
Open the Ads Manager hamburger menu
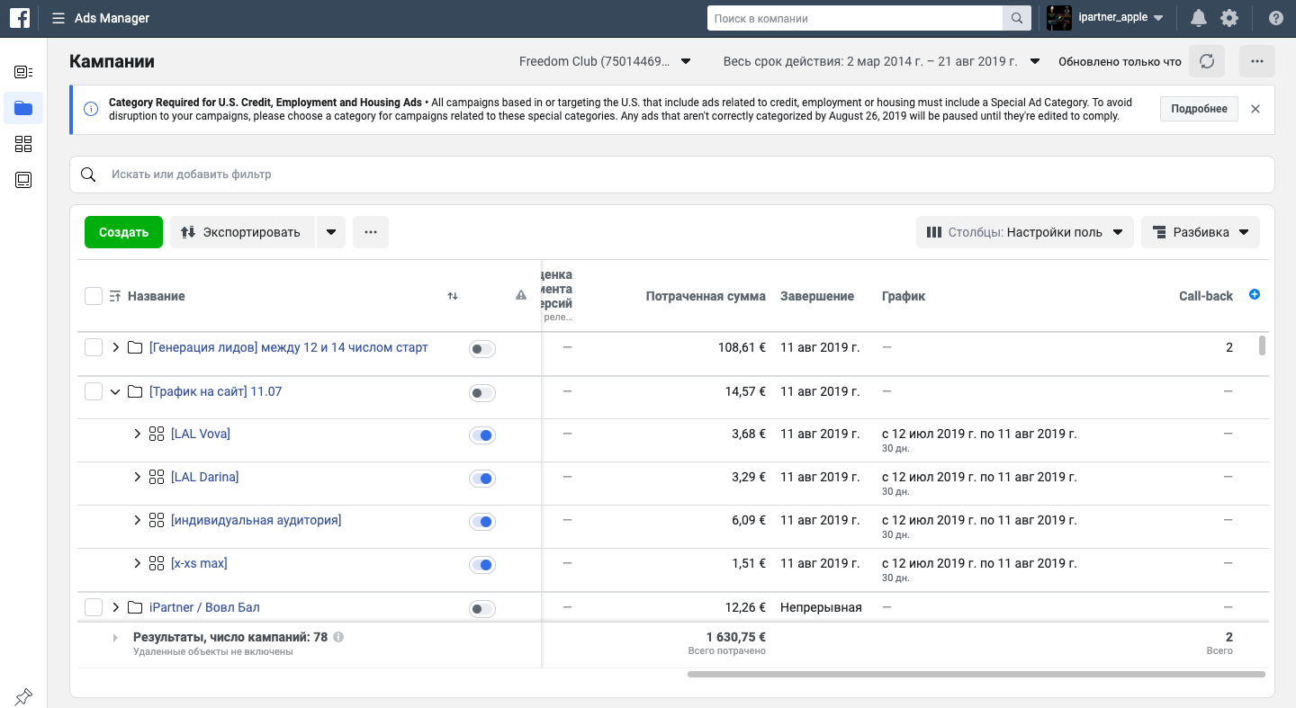click(x=58, y=18)
